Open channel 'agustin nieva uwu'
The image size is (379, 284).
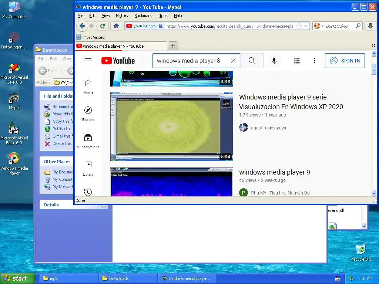click(269, 128)
